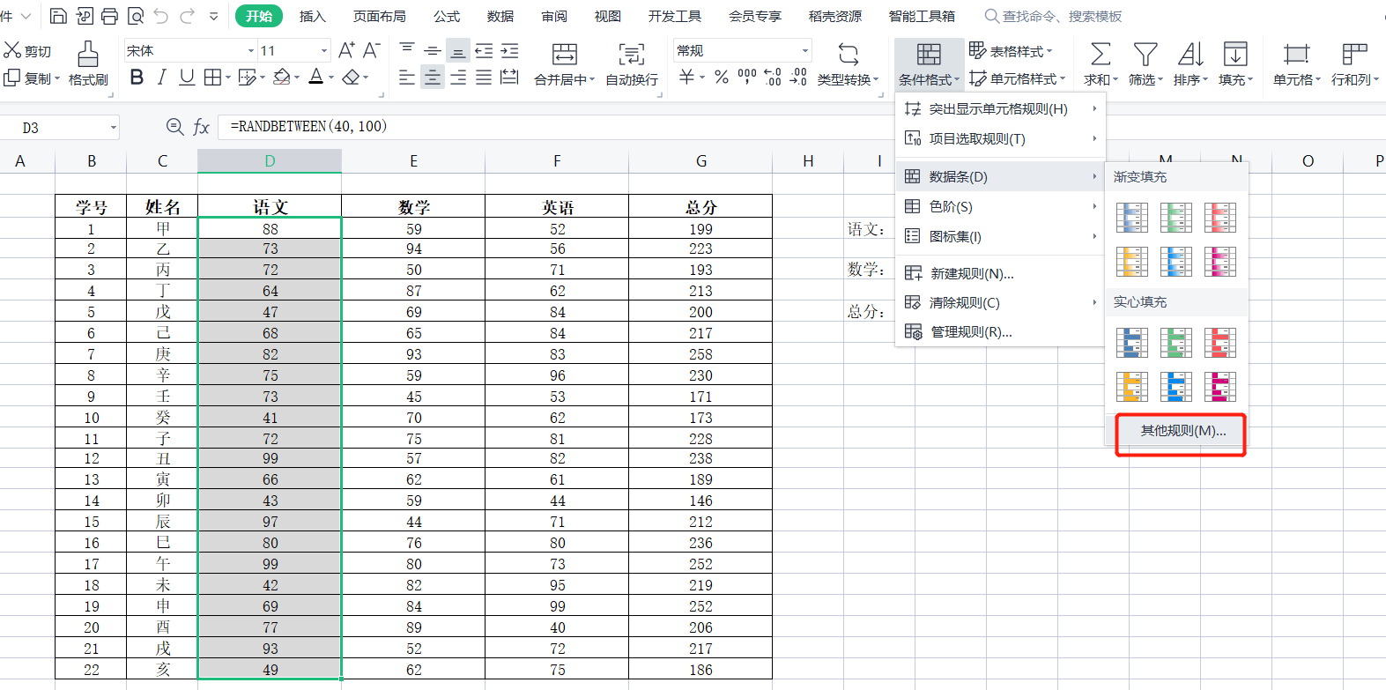The height and width of the screenshot is (690, 1386).
Task: Click the cell name box showing D3
Action: 60,128
